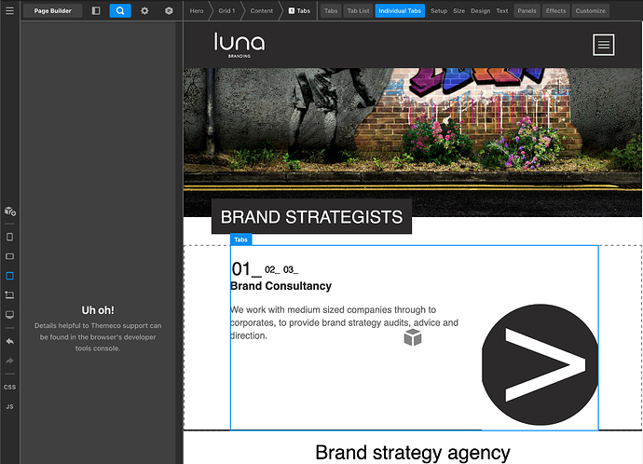
Task: Open the CSS editor from sidebar
Action: point(9,387)
